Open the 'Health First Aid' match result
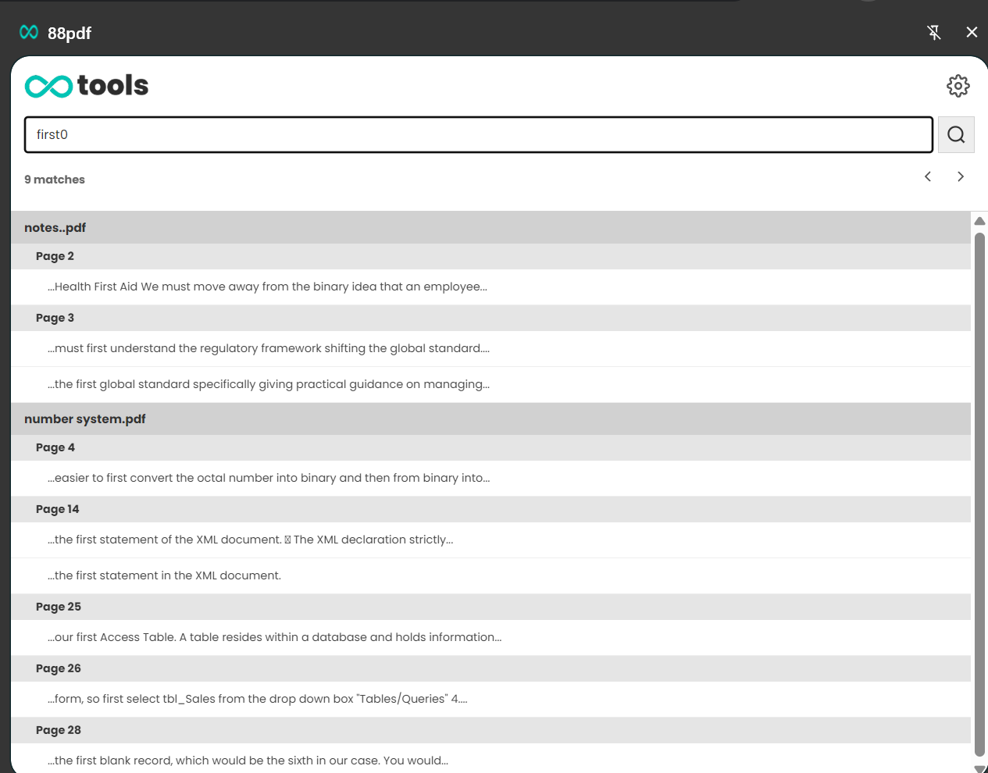Image resolution: width=988 pixels, height=773 pixels. [267, 287]
